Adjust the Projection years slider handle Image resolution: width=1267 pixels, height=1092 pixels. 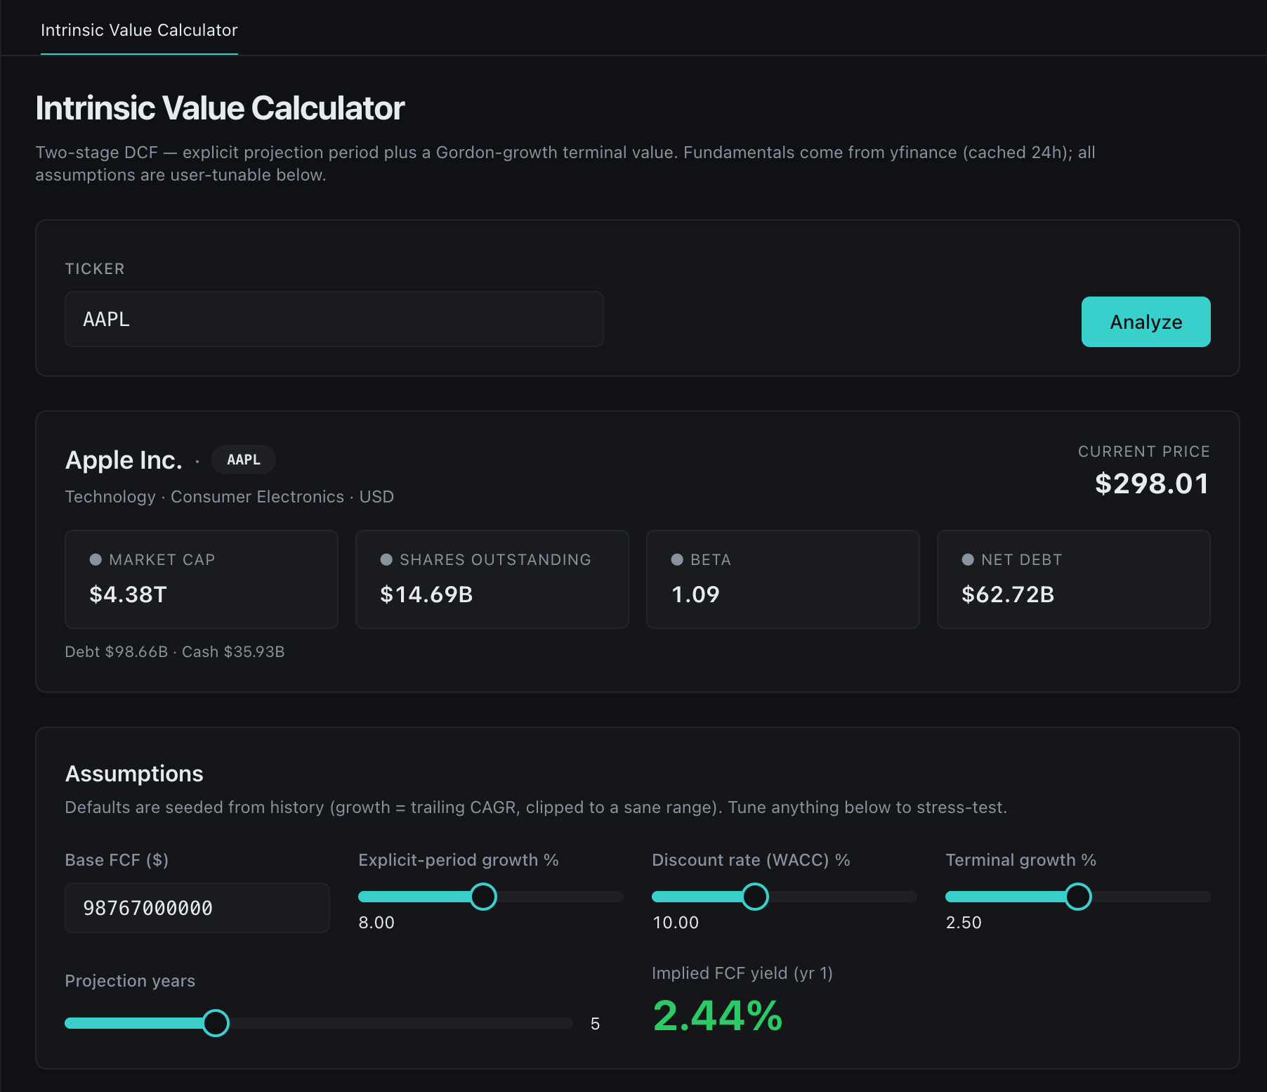(216, 1023)
